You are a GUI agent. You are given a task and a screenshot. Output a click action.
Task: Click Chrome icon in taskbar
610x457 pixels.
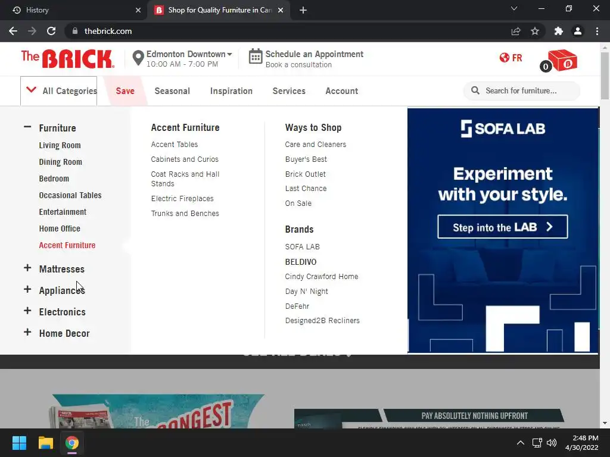(x=72, y=443)
